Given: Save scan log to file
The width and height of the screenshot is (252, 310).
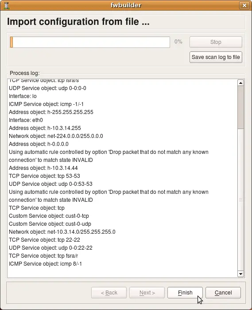Looking at the screenshot, I should click(216, 57).
